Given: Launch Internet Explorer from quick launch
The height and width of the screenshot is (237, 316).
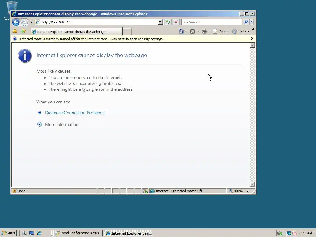Looking at the screenshot, I should (39, 233).
